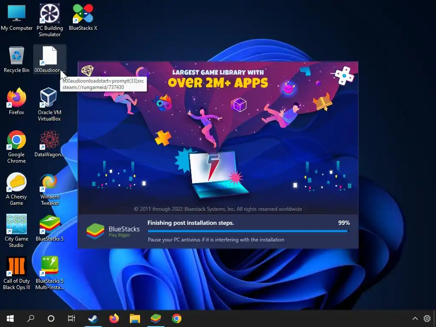Open the DataWagon desktop shortcut
The height and width of the screenshot is (327, 436).
coord(49,144)
